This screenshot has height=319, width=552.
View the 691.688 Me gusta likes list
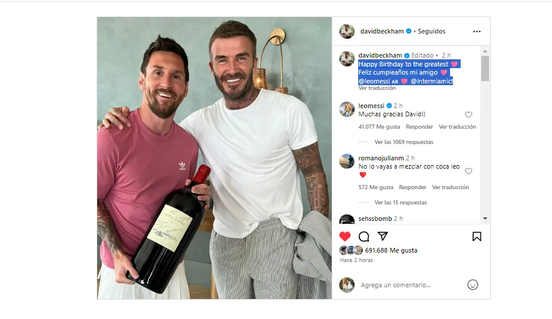(x=391, y=250)
